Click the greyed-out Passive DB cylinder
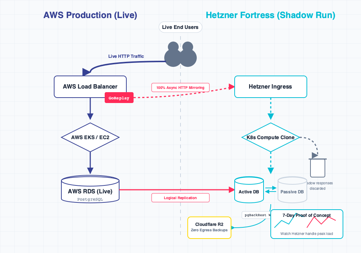 pos(292,190)
